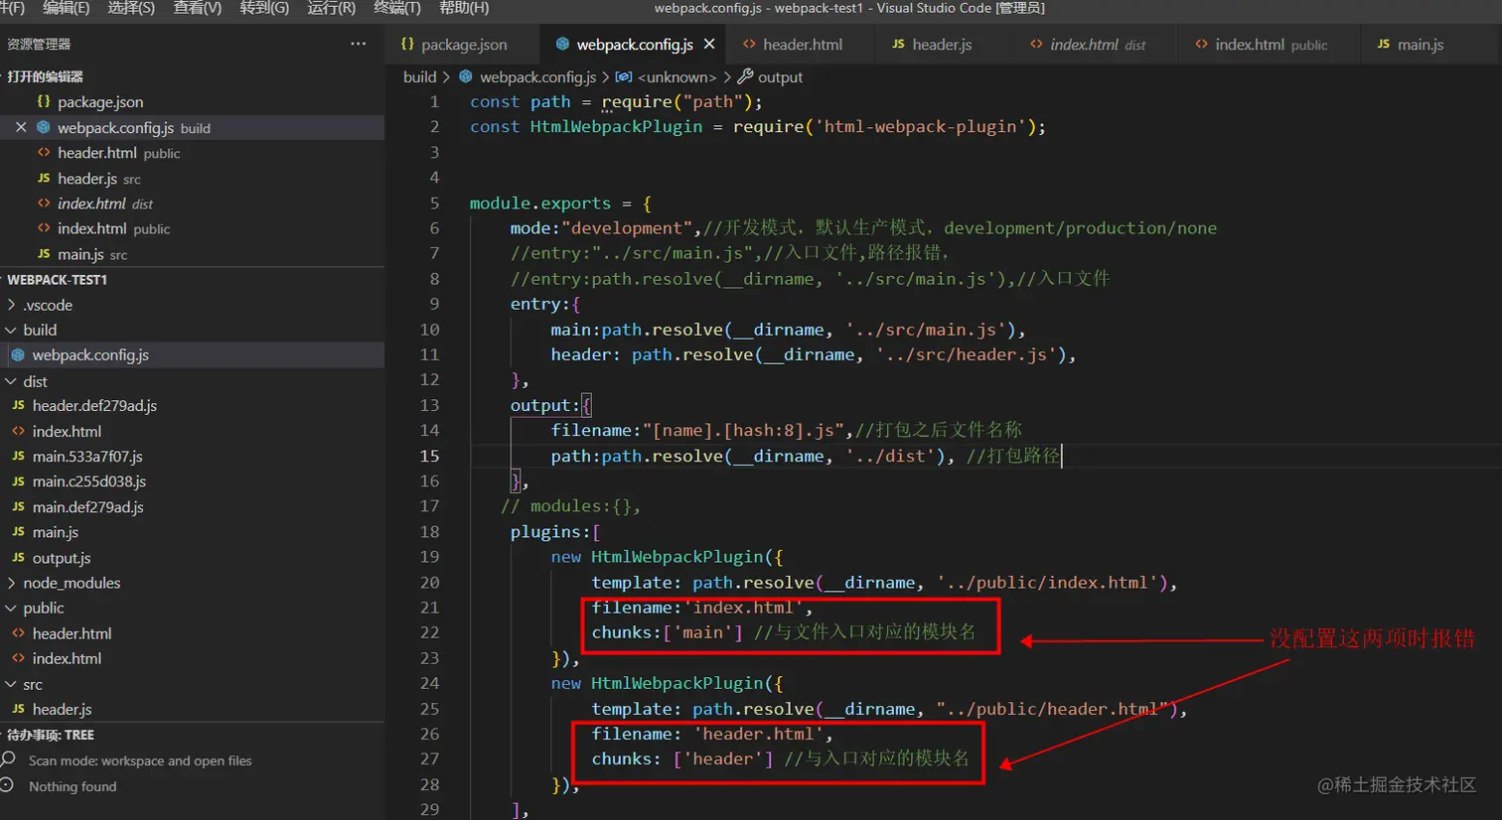The height and width of the screenshot is (820, 1502).
Task: Click the // modules:{}, comment on line 17
Action: click(x=570, y=506)
